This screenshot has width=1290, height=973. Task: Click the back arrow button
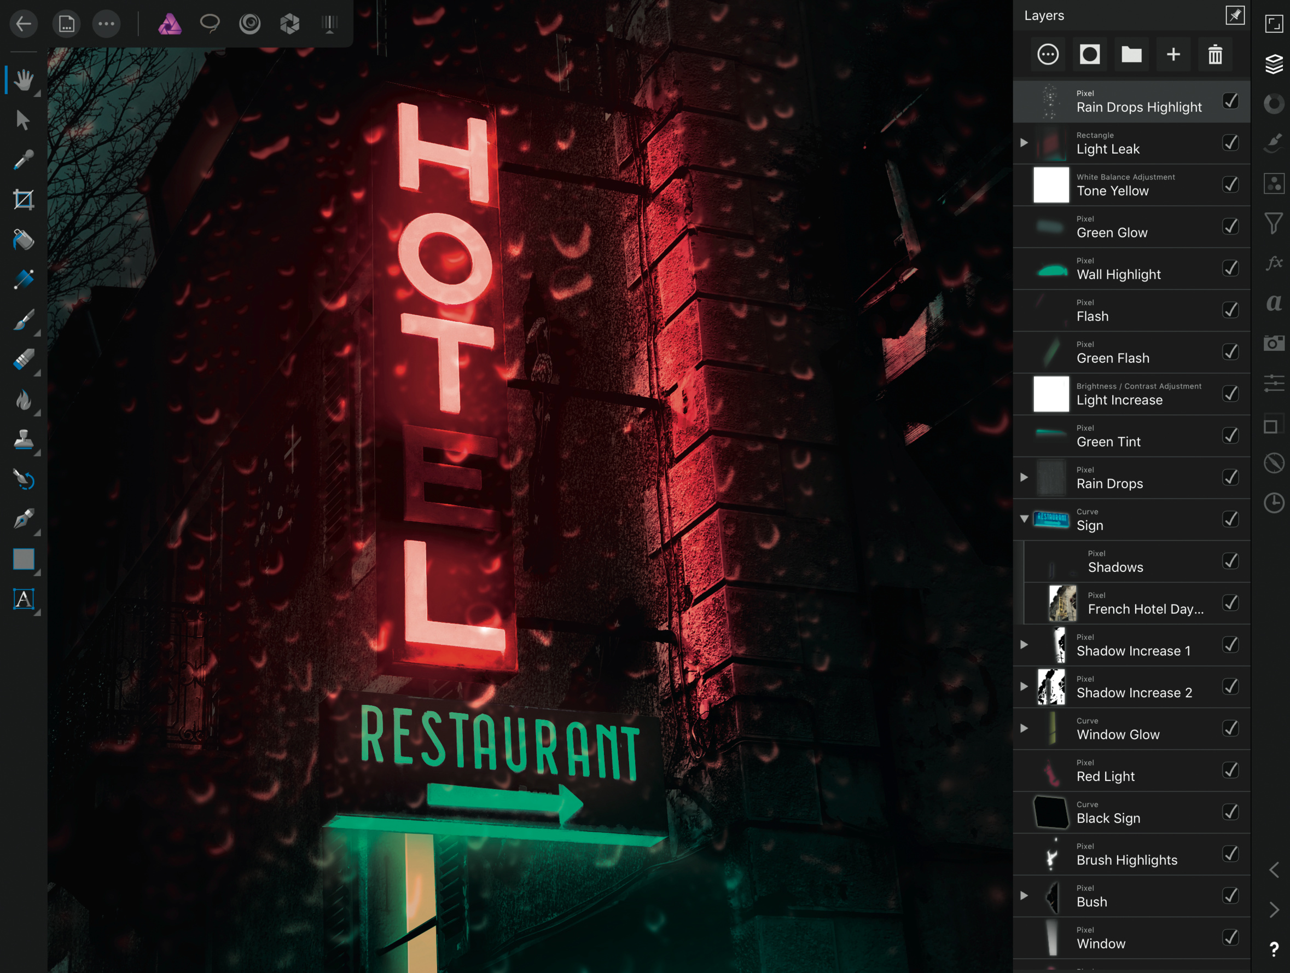pos(24,24)
